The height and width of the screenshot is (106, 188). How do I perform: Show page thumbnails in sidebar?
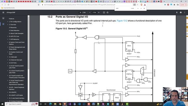click(3, 18)
